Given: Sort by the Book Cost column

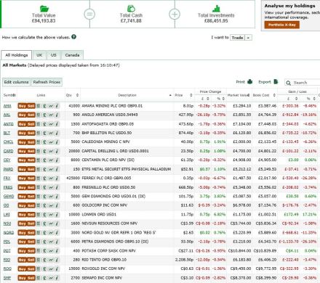Looking at the screenshot, I should [264, 95].
